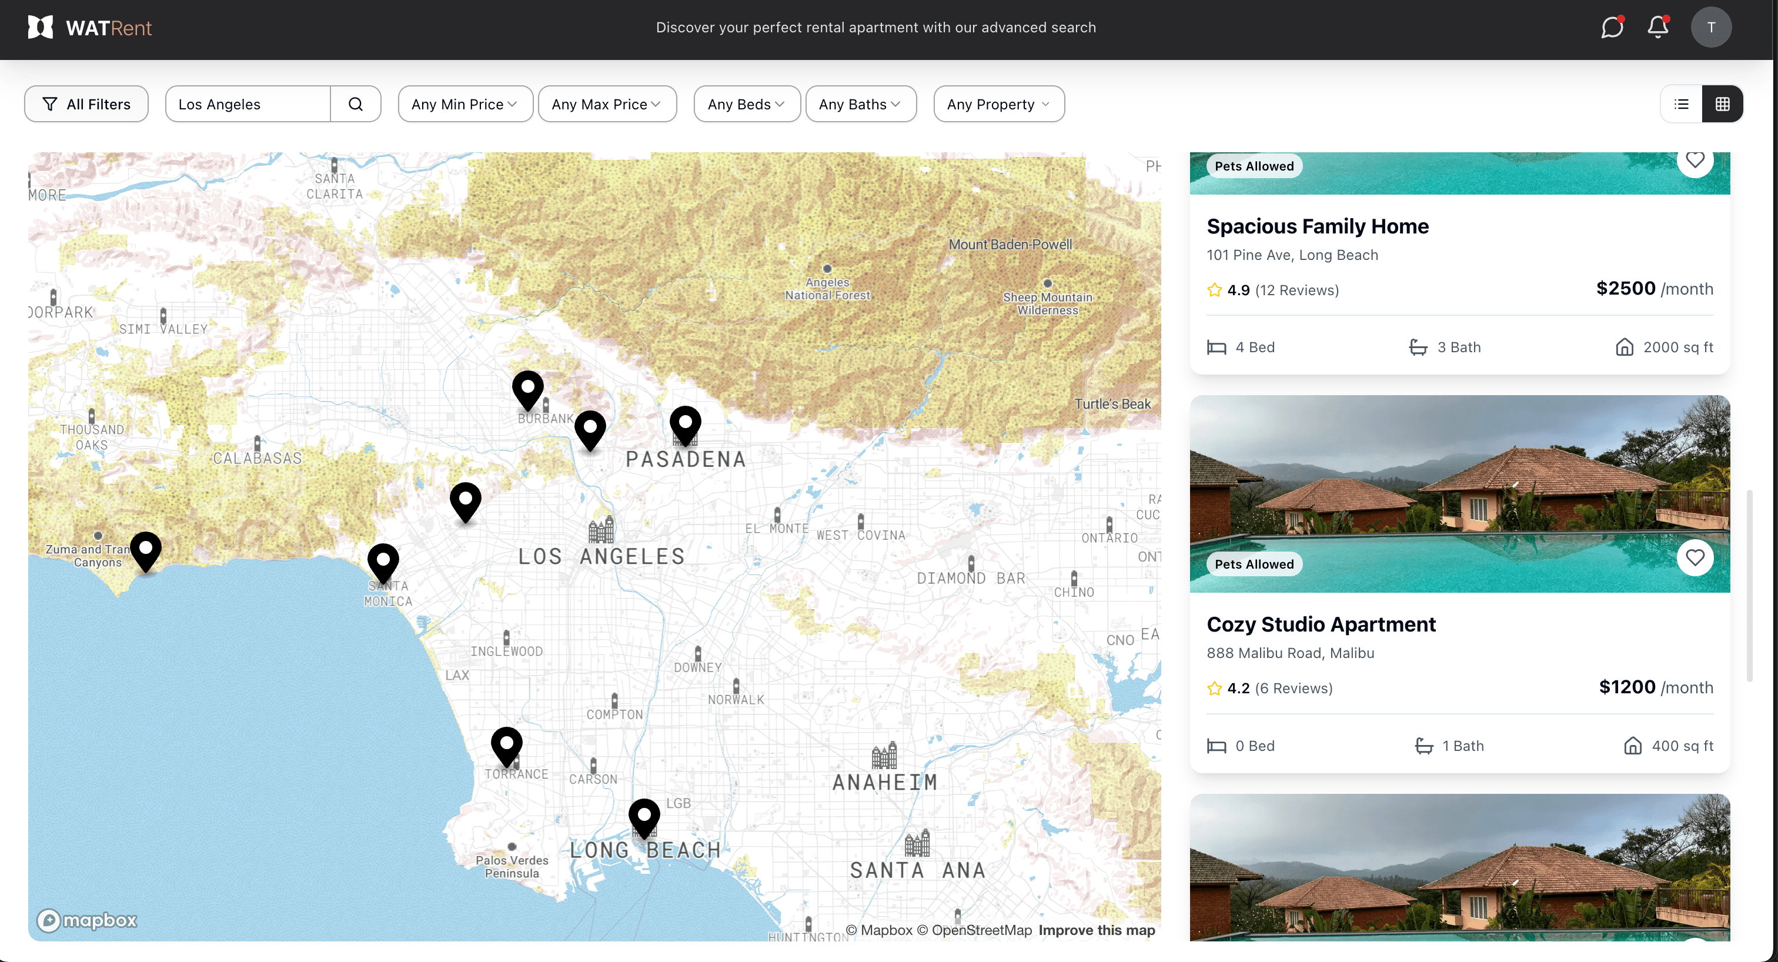Click the Mapbox logo on map

tap(87, 920)
